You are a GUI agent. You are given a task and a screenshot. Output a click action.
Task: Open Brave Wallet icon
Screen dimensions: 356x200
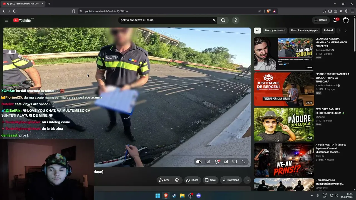[336, 11]
